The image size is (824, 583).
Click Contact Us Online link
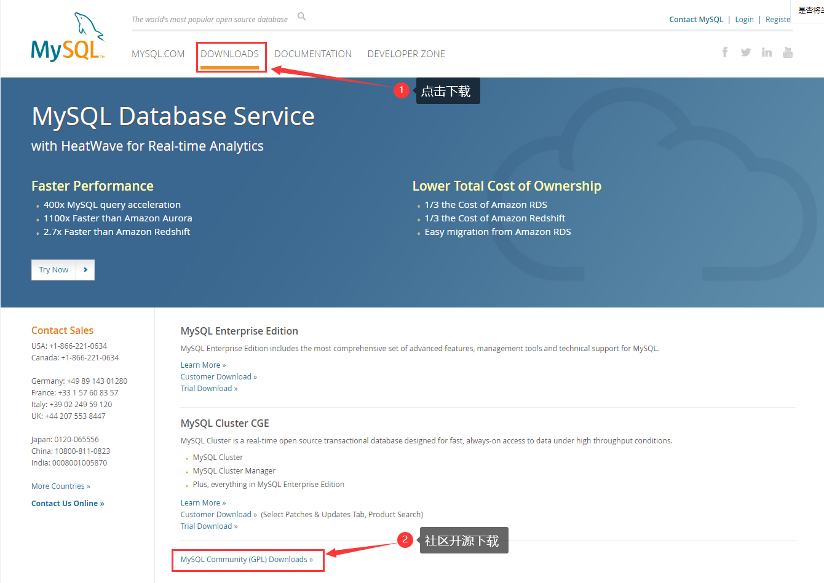point(68,504)
